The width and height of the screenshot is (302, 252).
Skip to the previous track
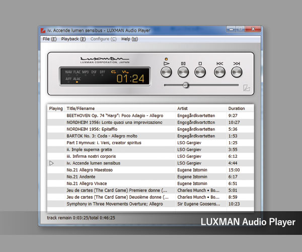pos(220,72)
